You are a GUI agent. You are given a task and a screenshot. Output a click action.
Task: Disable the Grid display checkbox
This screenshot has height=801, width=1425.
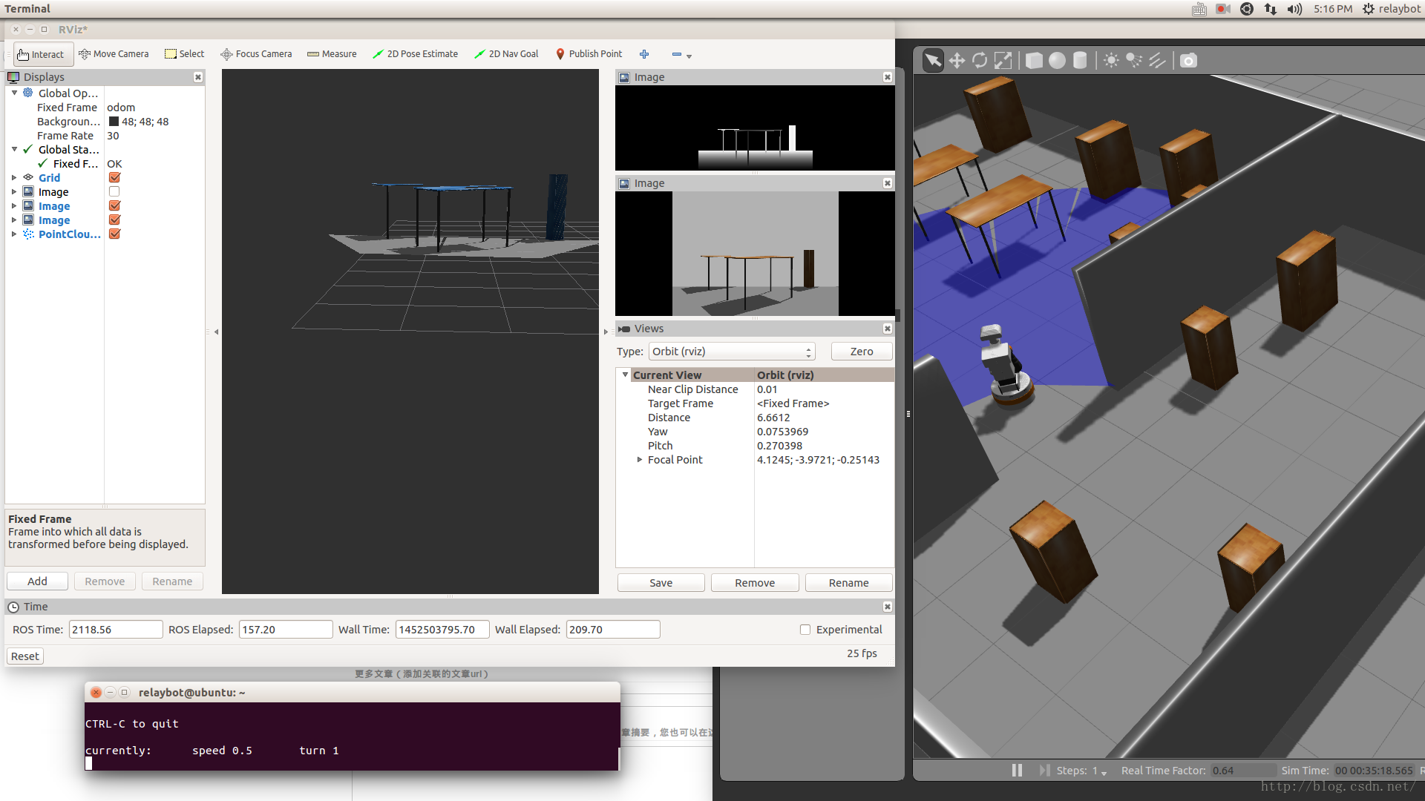(114, 177)
